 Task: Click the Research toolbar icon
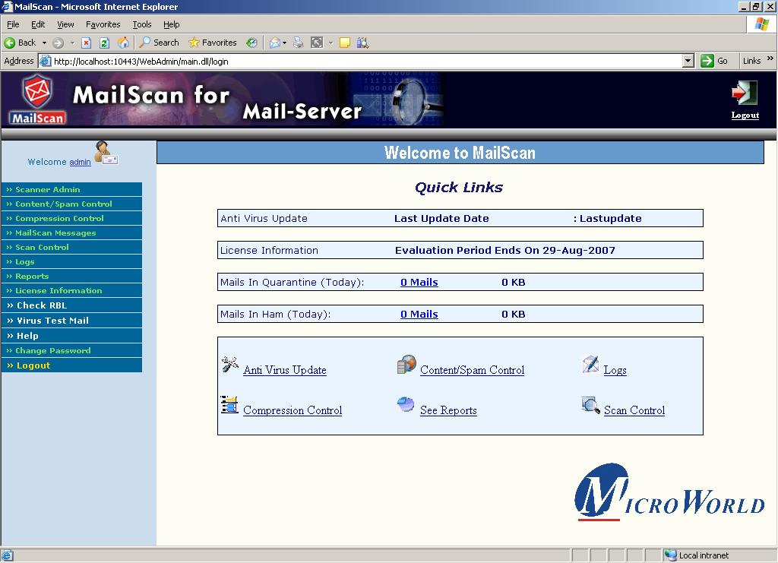click(x=362, y=43)
